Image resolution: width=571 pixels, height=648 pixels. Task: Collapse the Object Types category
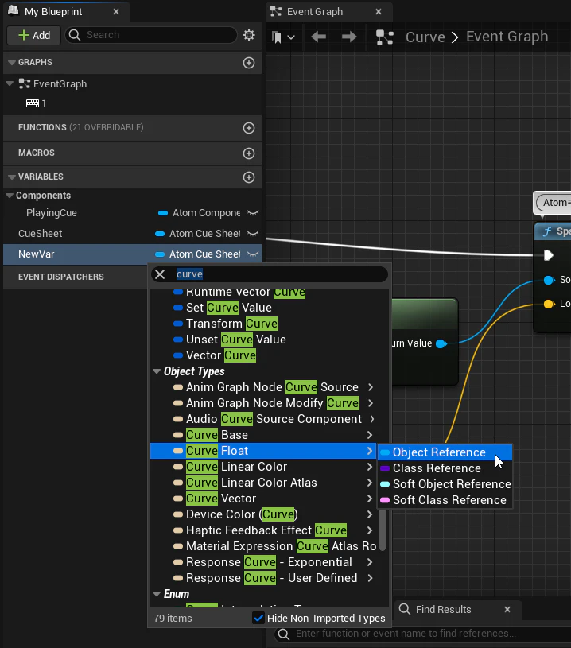157,371
